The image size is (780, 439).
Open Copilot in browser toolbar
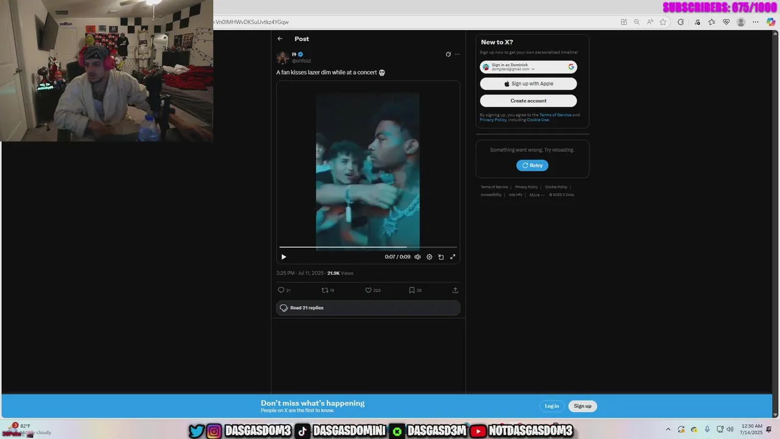pos(771,22)
